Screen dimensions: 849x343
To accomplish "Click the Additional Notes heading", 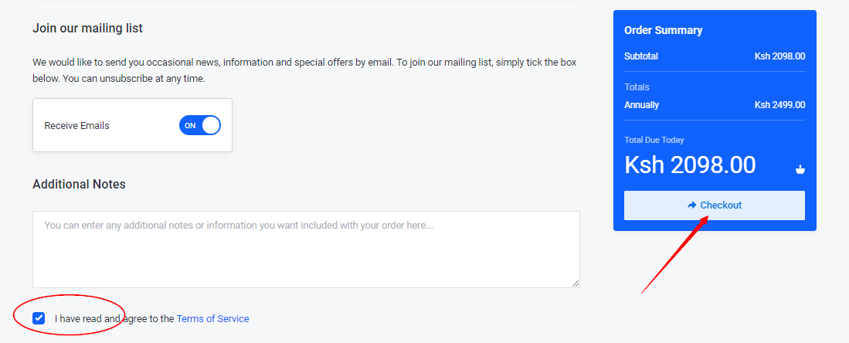I will point(79,184).
